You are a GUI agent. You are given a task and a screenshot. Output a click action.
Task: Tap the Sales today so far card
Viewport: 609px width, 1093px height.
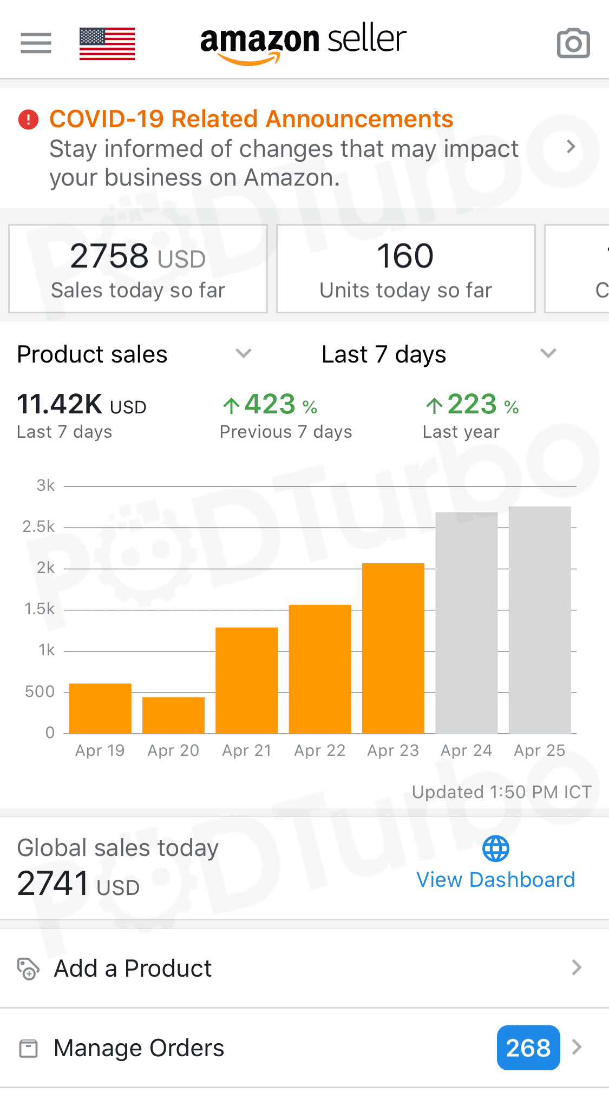click(x=138, y=269)
